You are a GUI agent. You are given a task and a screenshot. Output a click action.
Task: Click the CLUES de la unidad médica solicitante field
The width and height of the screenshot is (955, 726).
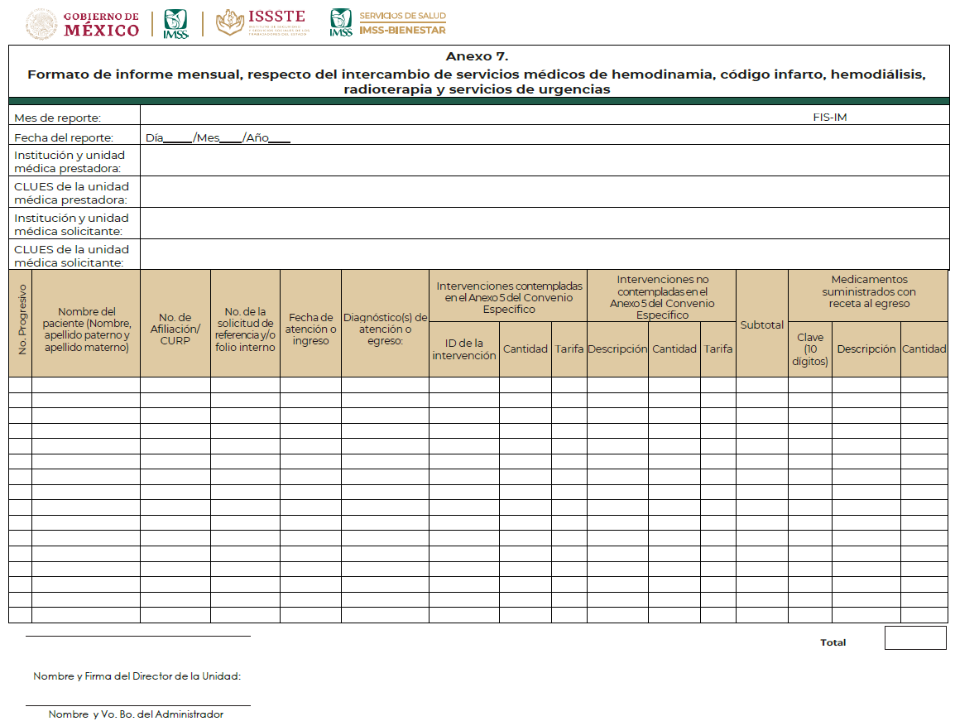click(x=545, y=255)
